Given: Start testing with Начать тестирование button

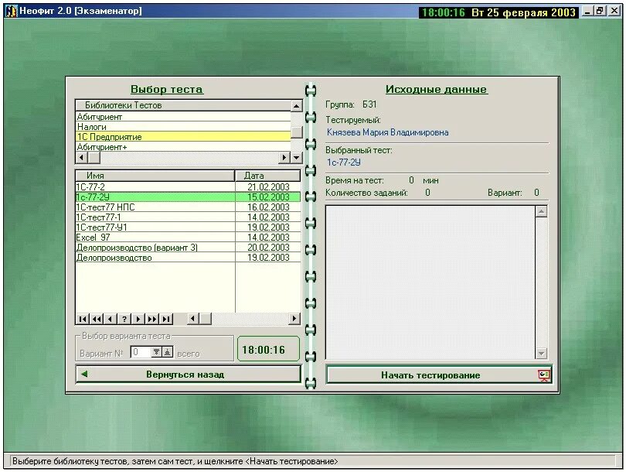Looking at the screenshot, I should (x=439, y=375).
